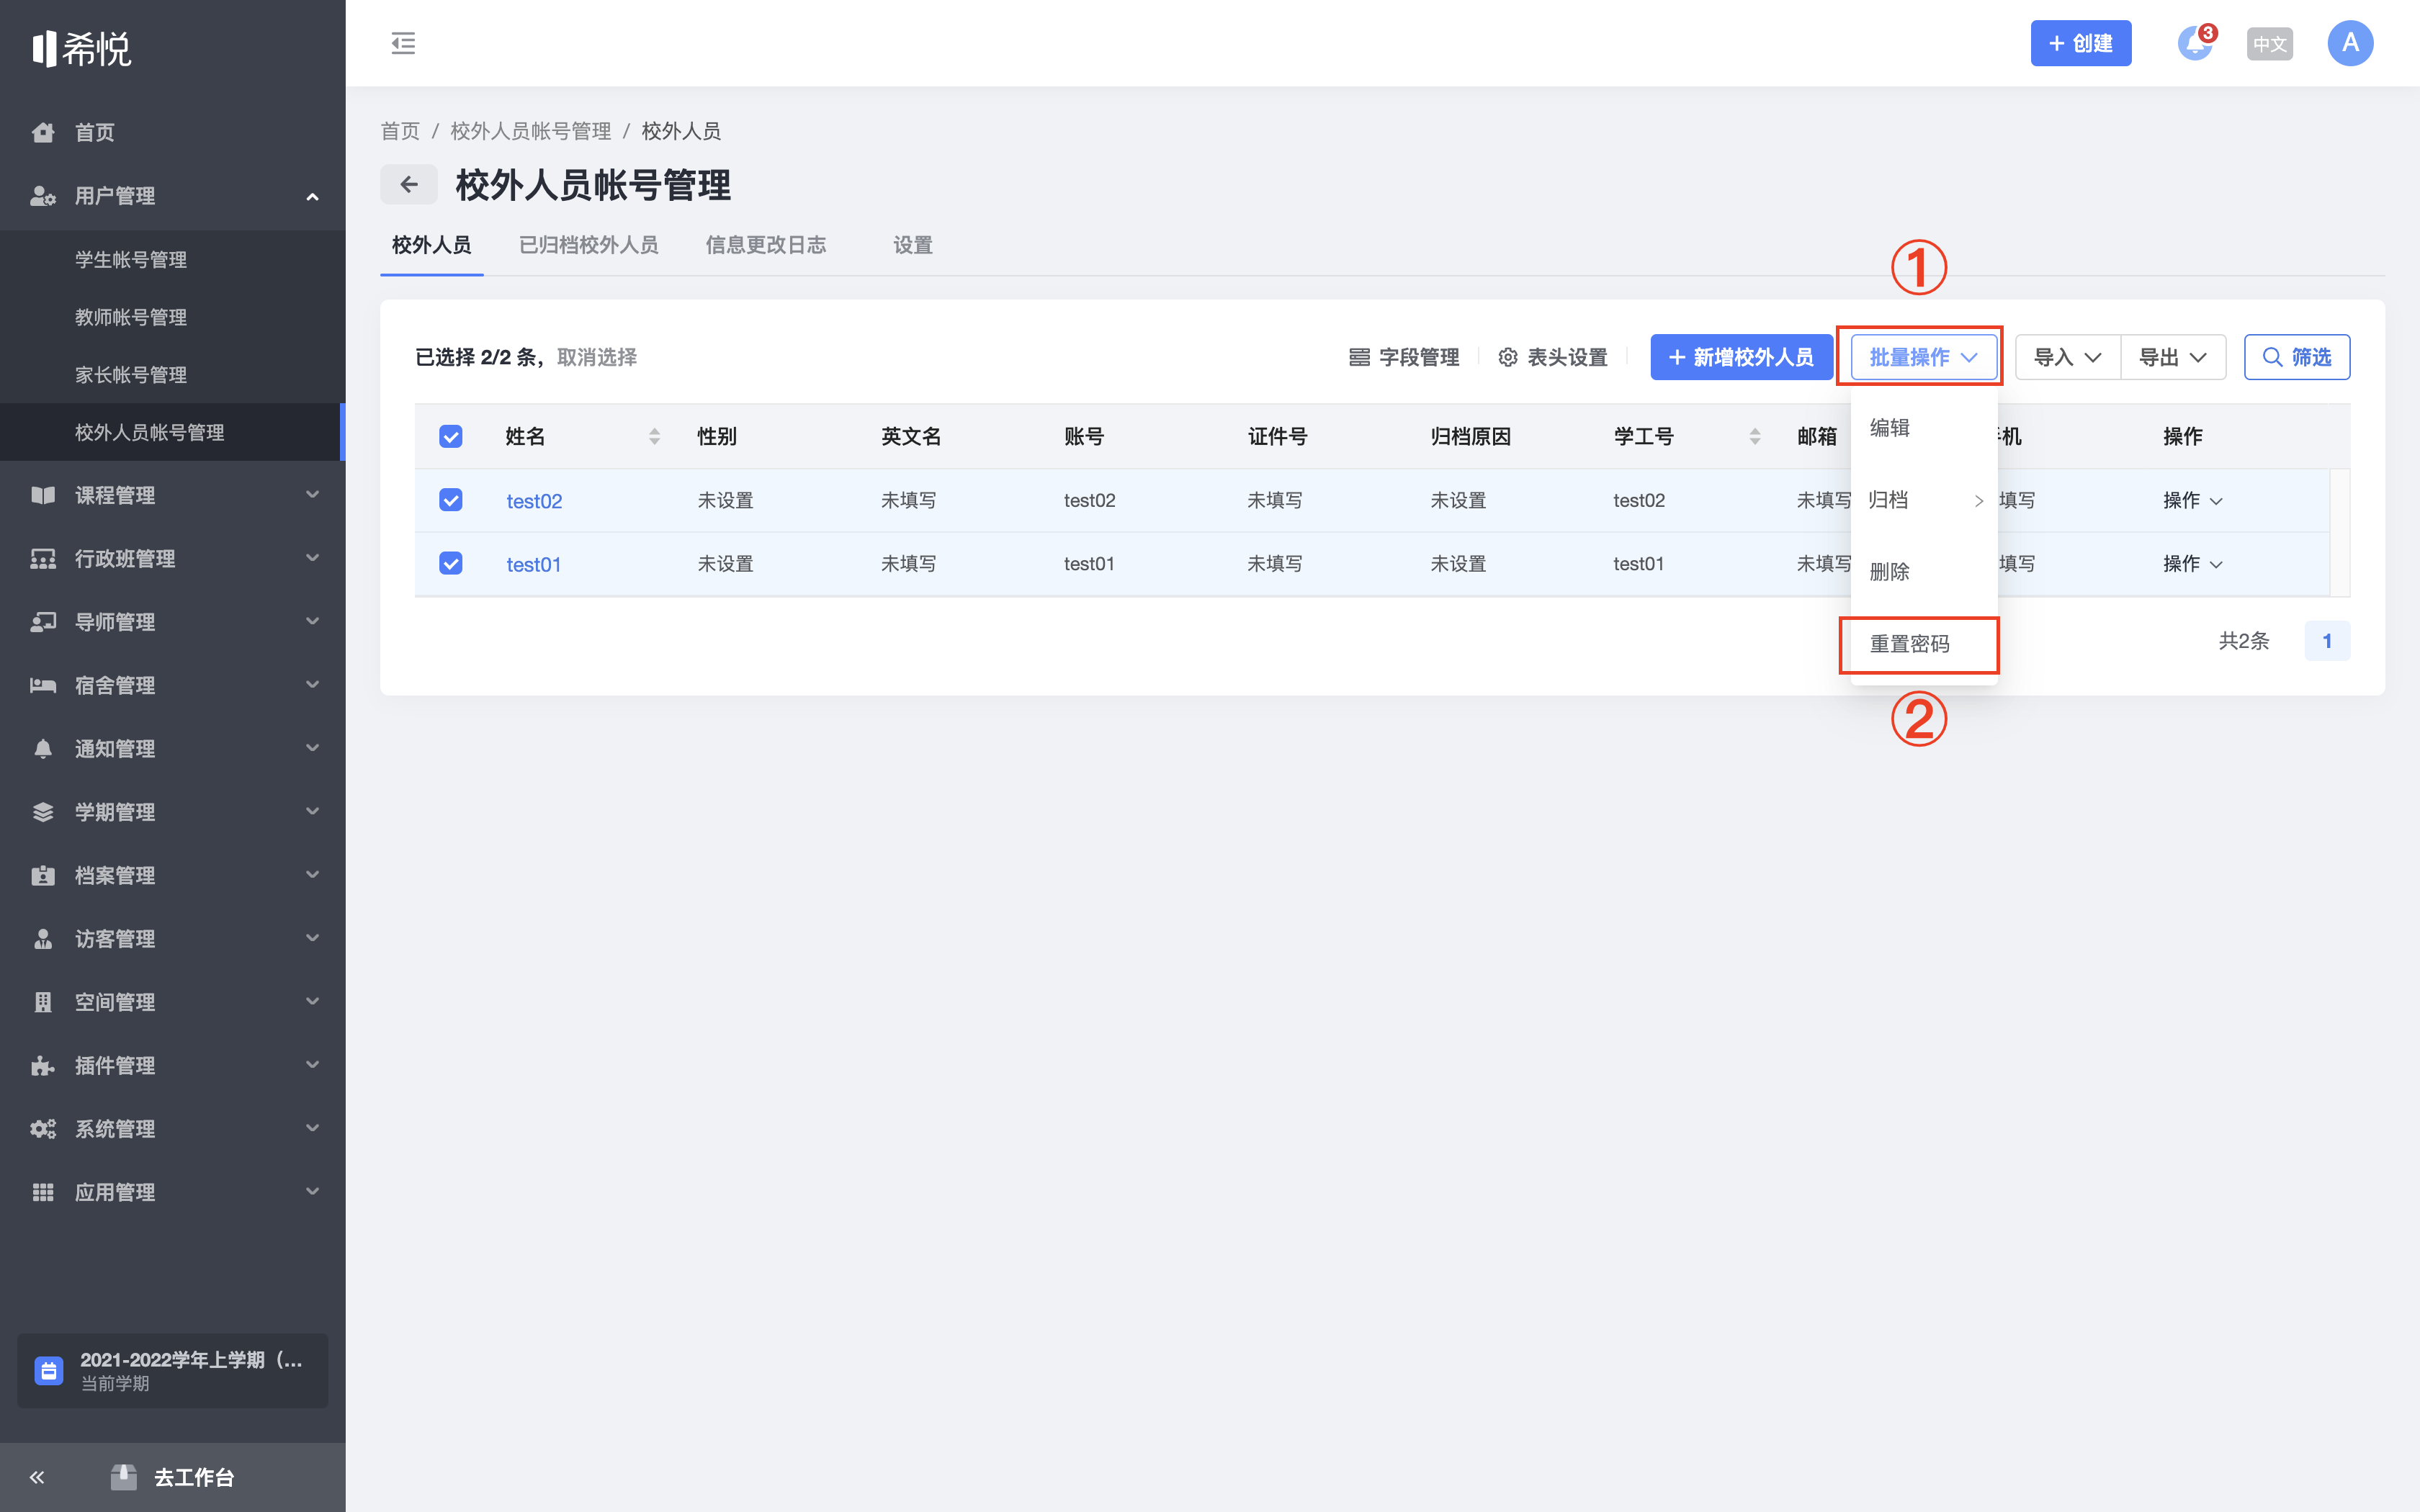Click the 访客管理 person icon
The height and width of the screenshot is (1512, 2420).
(x=43, y=938)
